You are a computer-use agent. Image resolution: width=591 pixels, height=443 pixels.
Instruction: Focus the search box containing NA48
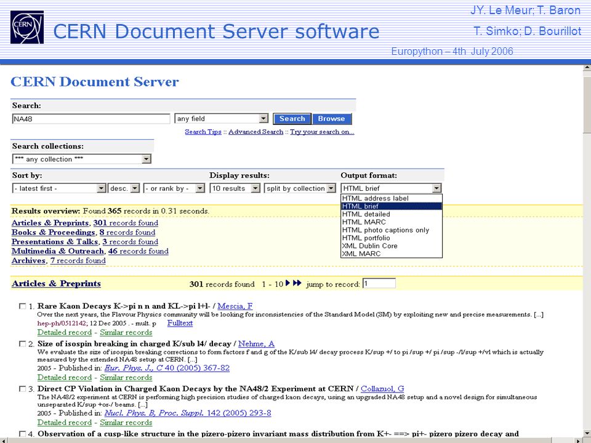(91, 119)
